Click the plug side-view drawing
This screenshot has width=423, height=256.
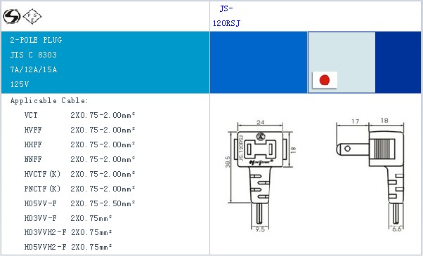coord(370,175)
